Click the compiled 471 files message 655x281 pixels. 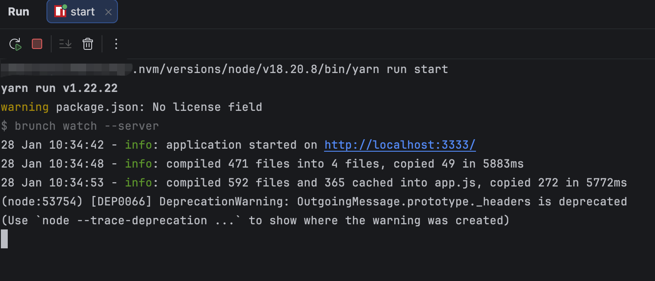click(344, 164)
